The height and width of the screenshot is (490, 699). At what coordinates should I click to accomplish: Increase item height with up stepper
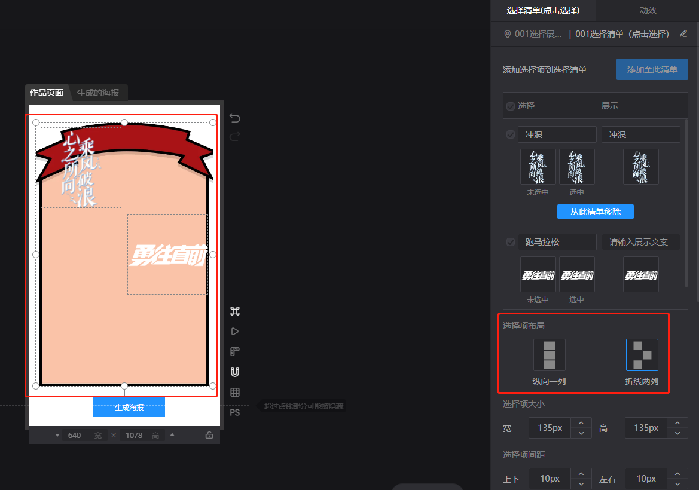coord(677,422)
